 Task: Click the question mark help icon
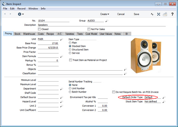[x=172, y=14]
